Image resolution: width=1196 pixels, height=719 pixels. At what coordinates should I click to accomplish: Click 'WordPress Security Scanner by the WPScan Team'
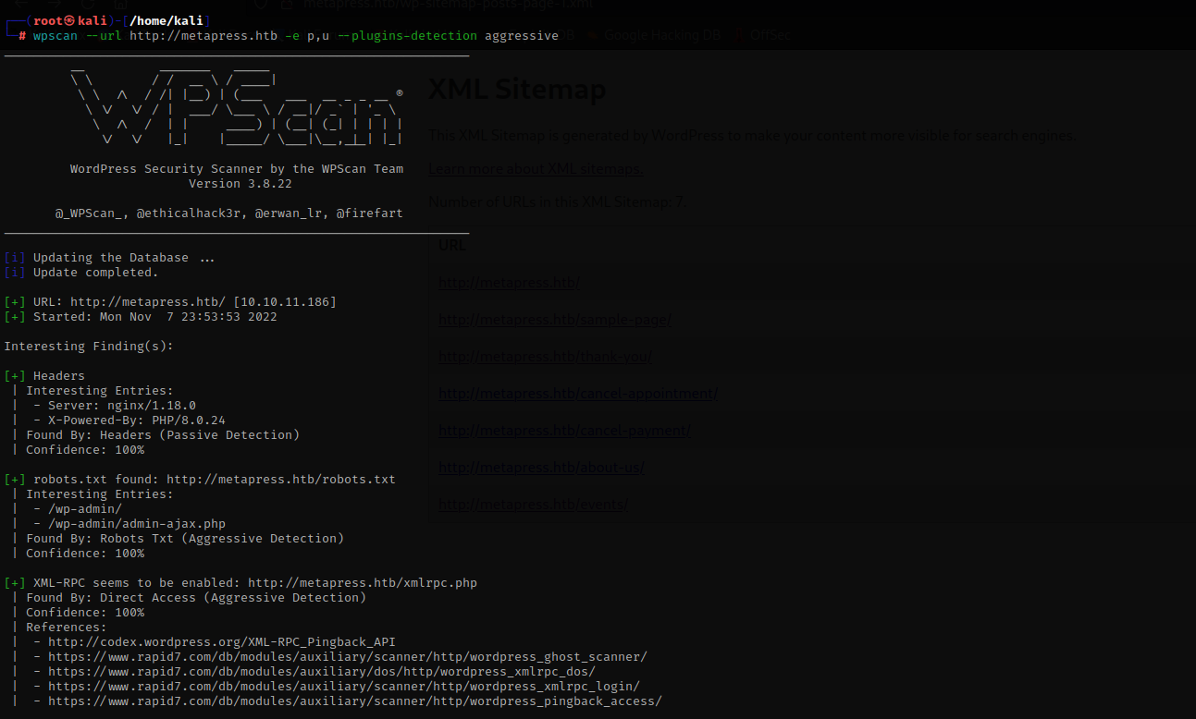237,169
